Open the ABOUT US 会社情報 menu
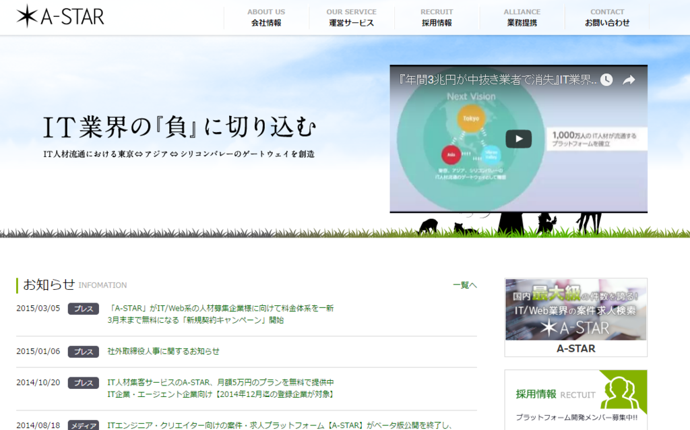The image size is (690, 430). [x=266, y=18]
